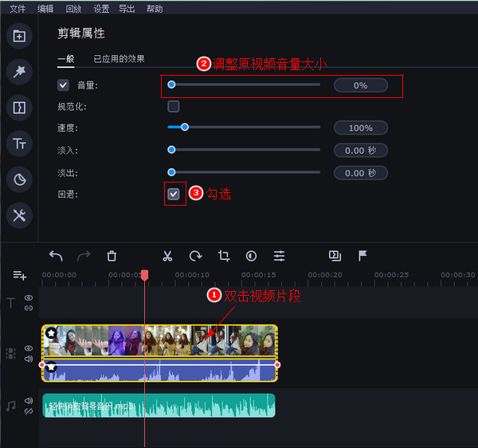Click 00:00:15 on the time ruler

[x=258, y=275]
